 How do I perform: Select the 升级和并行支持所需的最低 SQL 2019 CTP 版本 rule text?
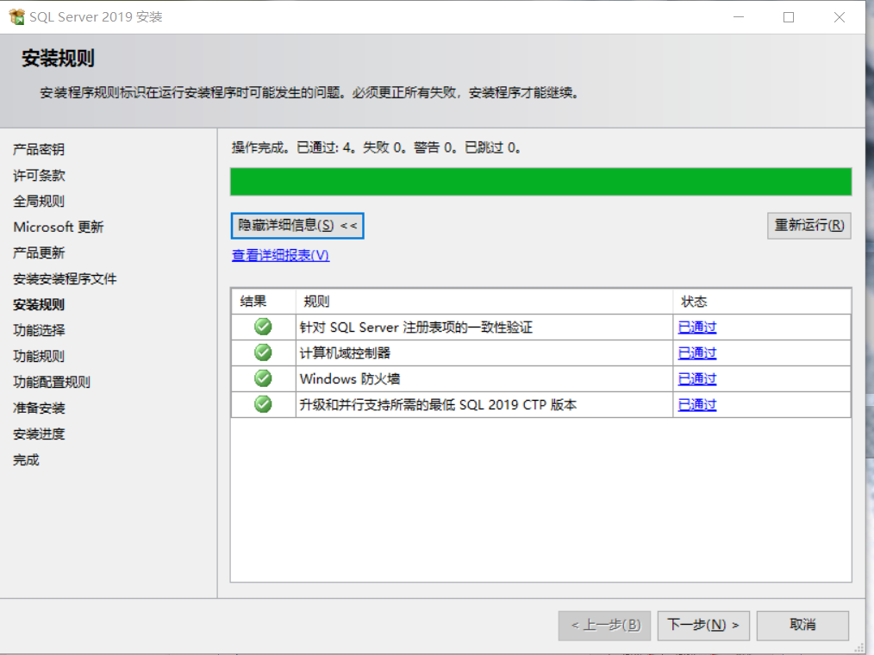point(438,405)
